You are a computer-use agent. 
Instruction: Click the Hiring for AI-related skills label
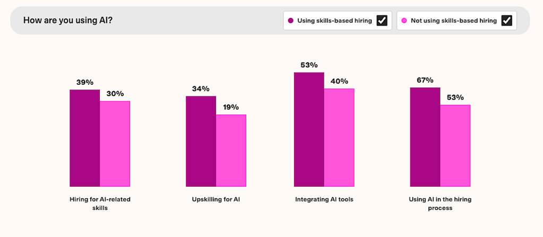tap(100, 204)
